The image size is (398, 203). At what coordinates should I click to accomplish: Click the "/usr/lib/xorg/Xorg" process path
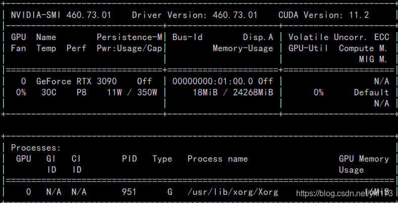pyautogui.click(x=233, y=192)
